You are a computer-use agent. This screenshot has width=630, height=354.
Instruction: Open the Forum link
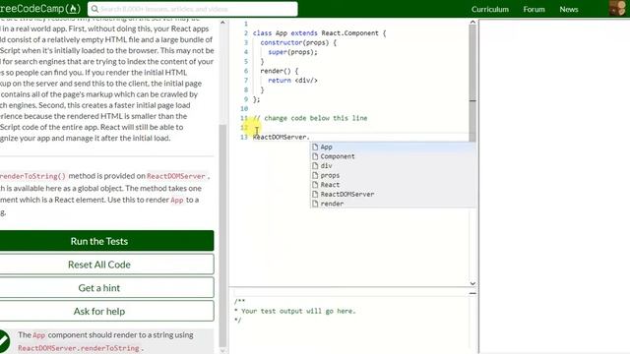click(534, 9)
